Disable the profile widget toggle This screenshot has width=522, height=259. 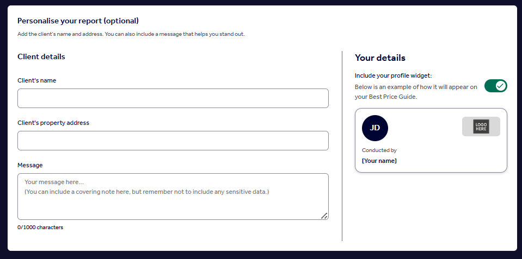point(495,86)
